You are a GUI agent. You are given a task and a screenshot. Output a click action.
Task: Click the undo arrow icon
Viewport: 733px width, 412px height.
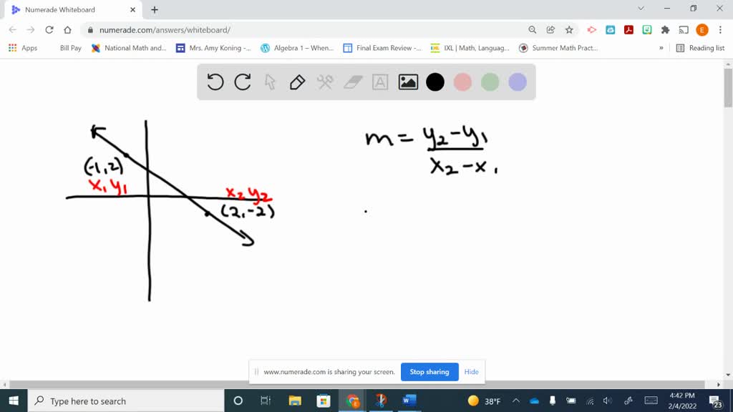click(x=215, y=82)
